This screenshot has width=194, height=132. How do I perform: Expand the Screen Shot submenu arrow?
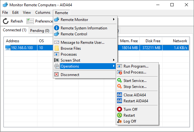coord(114,60)
